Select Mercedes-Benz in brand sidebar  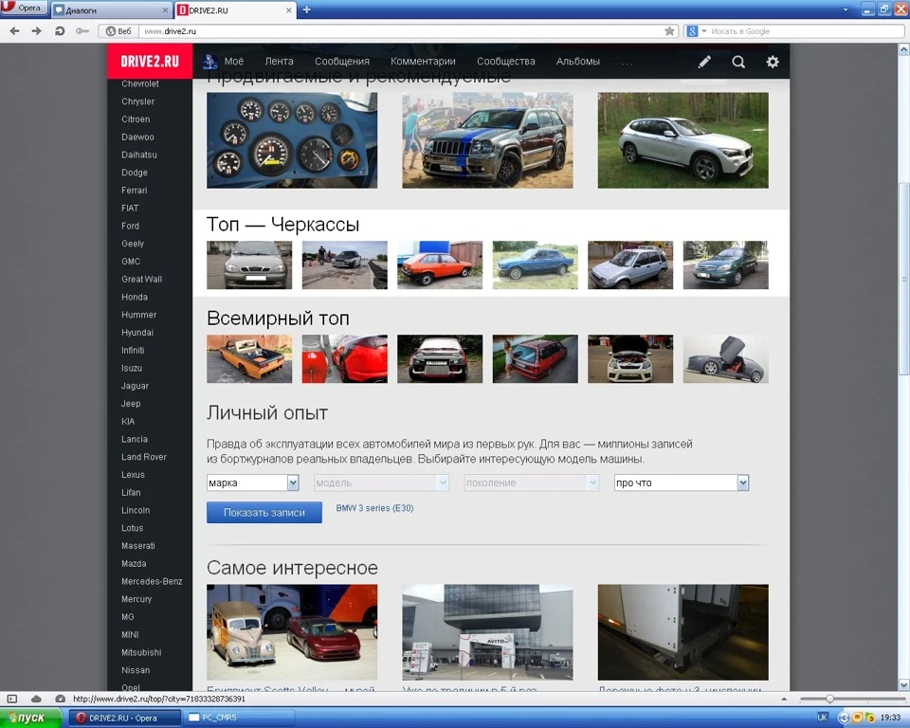[x=152, y=581]
